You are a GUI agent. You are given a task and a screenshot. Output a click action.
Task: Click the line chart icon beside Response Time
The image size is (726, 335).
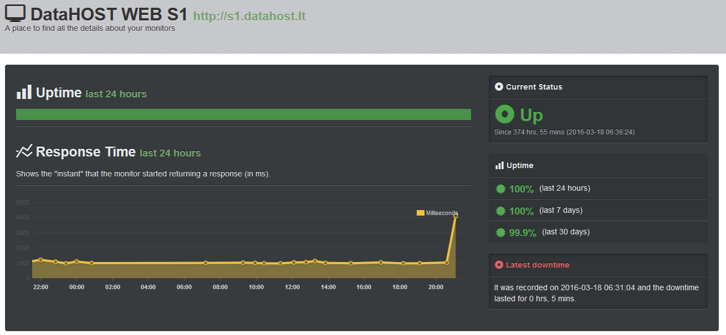24,151
